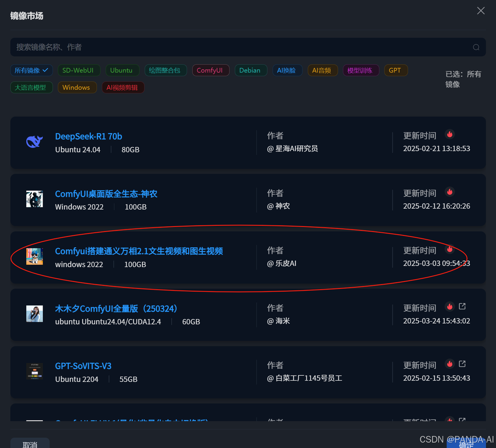Click the 55GB size label
496x448 pixels.
(128, 379)
